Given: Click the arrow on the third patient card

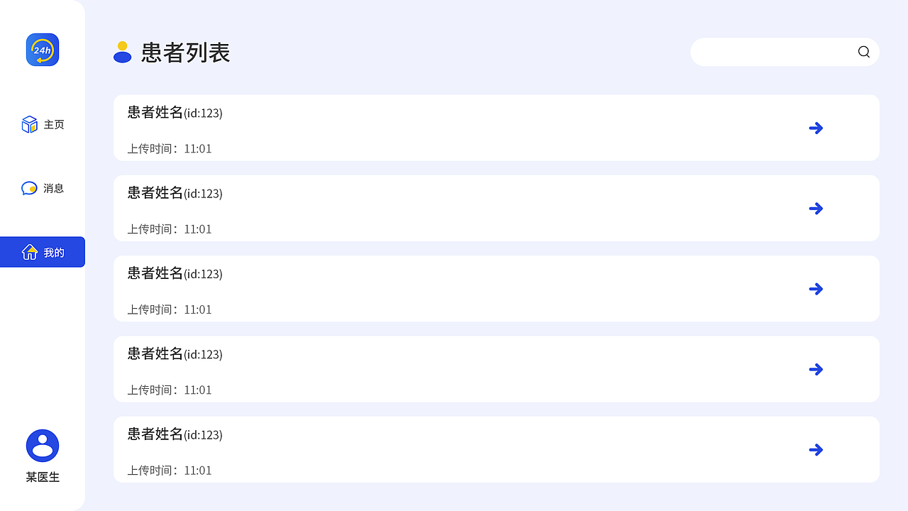Looking at the screenshot, I should [x=816, y=289].
